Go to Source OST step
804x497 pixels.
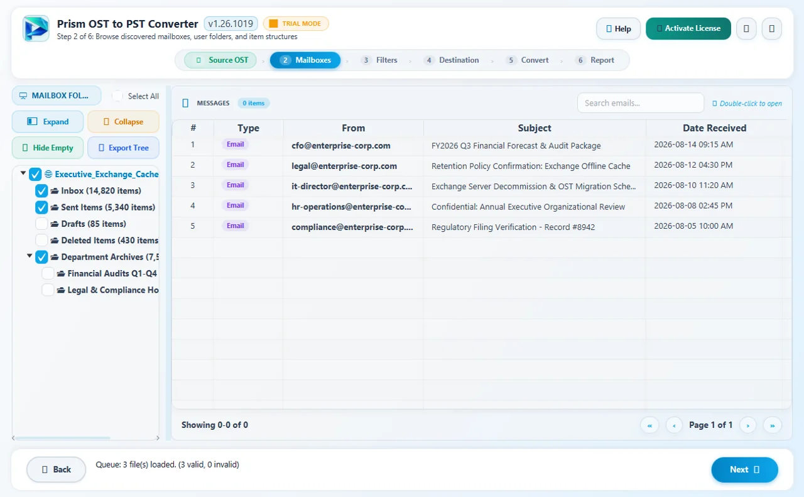point(220,60)
